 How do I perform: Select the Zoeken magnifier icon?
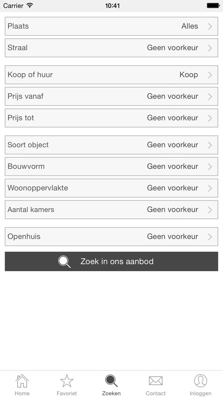(111, 381)
